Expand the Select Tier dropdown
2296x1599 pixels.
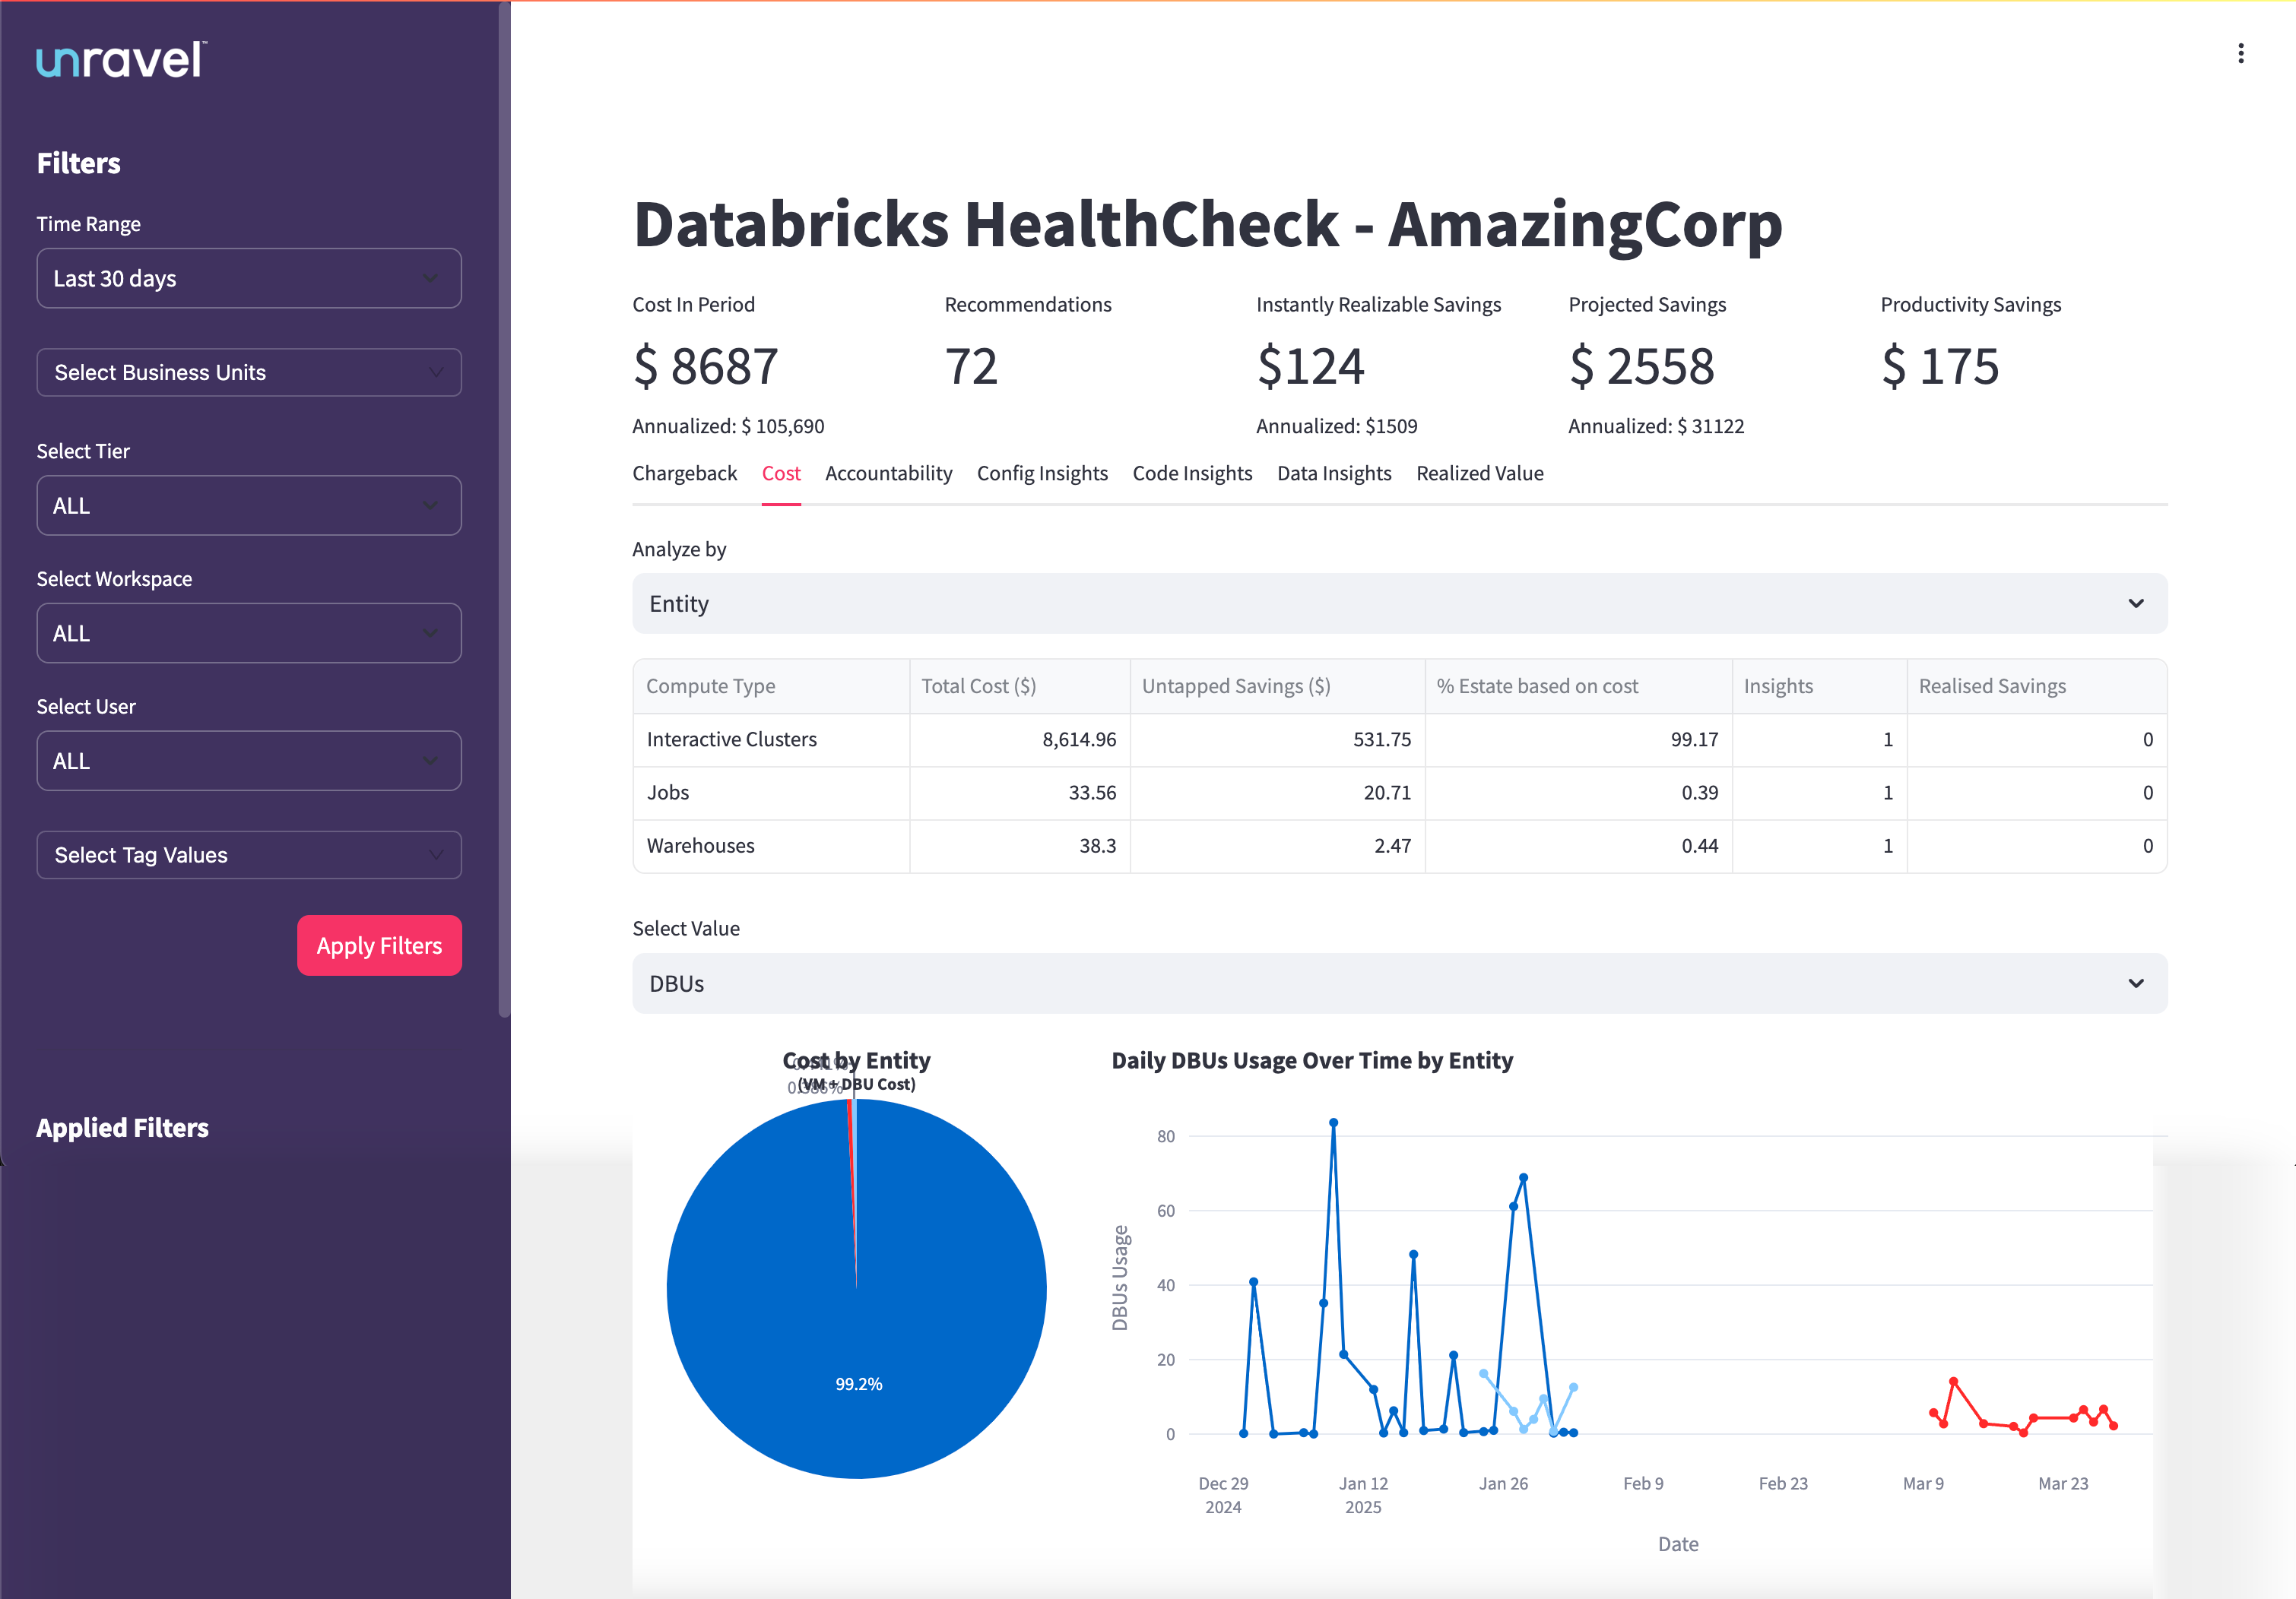click(x=248, y=505)
